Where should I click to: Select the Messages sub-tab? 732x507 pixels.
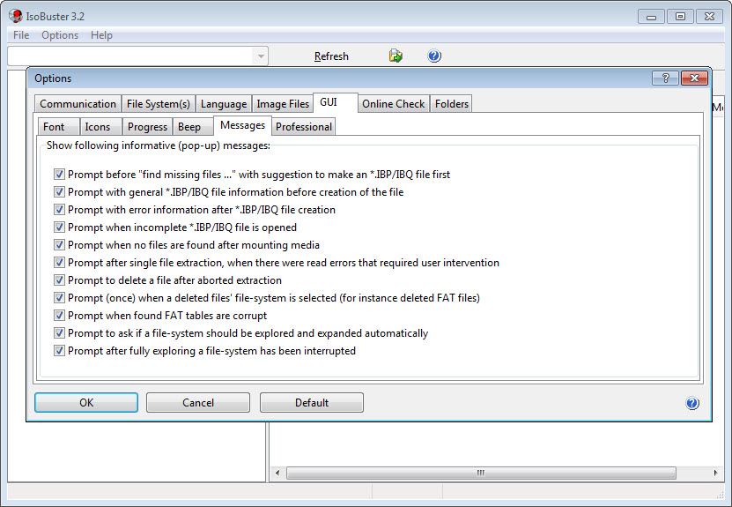(243, 125)
